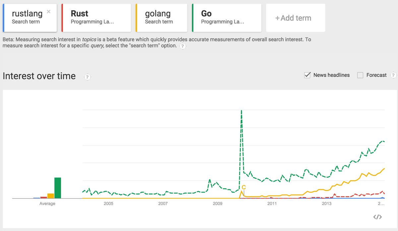
Task: Click the green Go average bar
Action: pos(58,188)
